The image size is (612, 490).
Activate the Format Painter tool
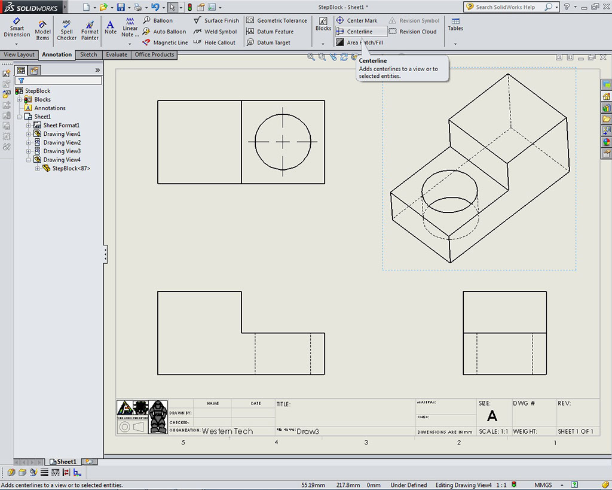90,28
